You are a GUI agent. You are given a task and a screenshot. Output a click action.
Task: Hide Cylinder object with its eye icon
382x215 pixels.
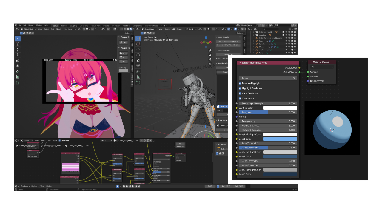click(289, 44)
